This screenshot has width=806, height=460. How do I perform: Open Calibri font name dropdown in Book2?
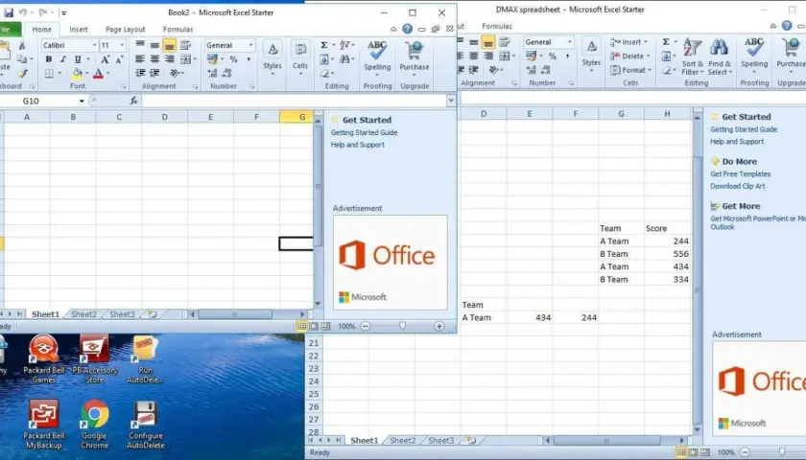pyautogui.click(x=94, y=45)
